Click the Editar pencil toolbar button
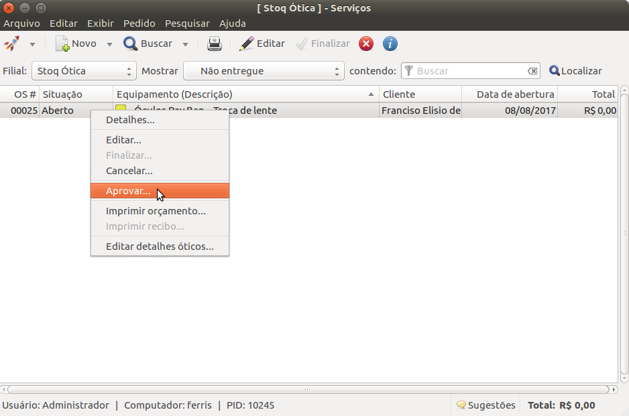The image size is (629, 416). pyautogui.click(x=262, y=44)
